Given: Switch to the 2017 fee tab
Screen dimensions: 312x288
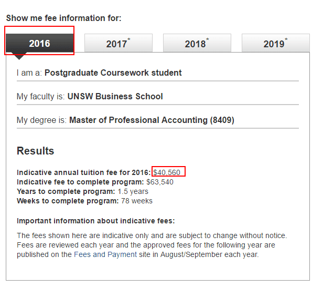Looking at the screenshot, I should pyautogui.click(x=119, y=43).
